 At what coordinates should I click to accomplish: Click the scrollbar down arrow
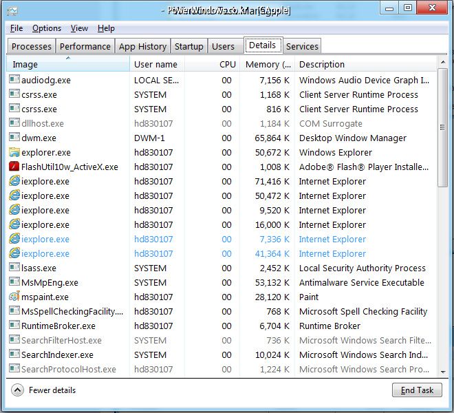point(442,372)
